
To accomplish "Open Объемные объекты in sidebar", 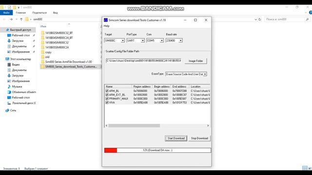I will click(24, 92).
